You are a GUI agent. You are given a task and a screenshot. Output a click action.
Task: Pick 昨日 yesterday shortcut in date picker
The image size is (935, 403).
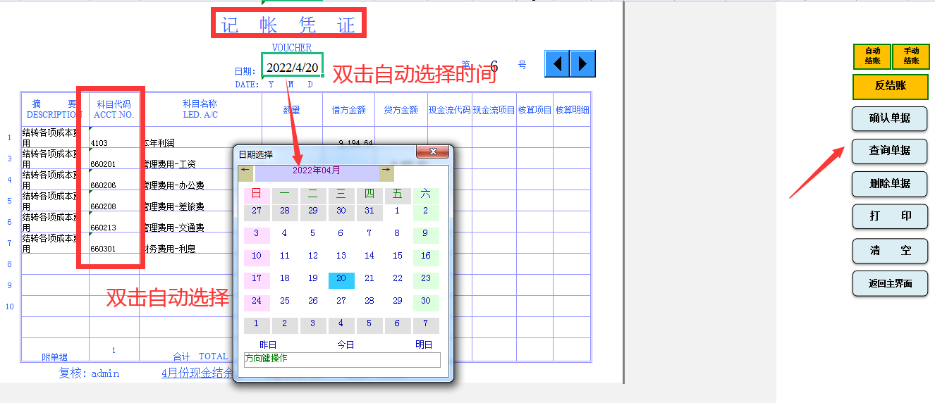pos(268,345)
